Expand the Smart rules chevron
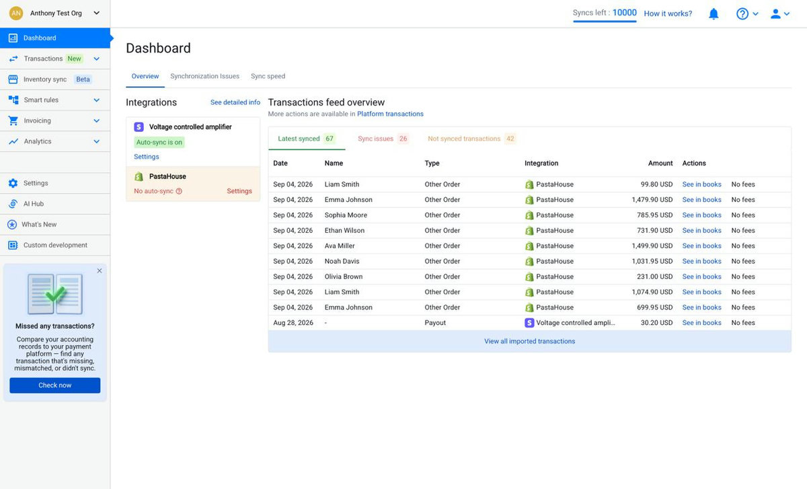807x489 pixels. tap(96, 100)
